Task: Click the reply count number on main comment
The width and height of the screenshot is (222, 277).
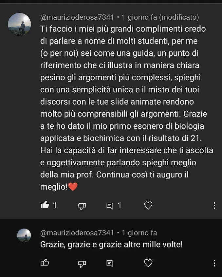Action: [x=120, y=205]
